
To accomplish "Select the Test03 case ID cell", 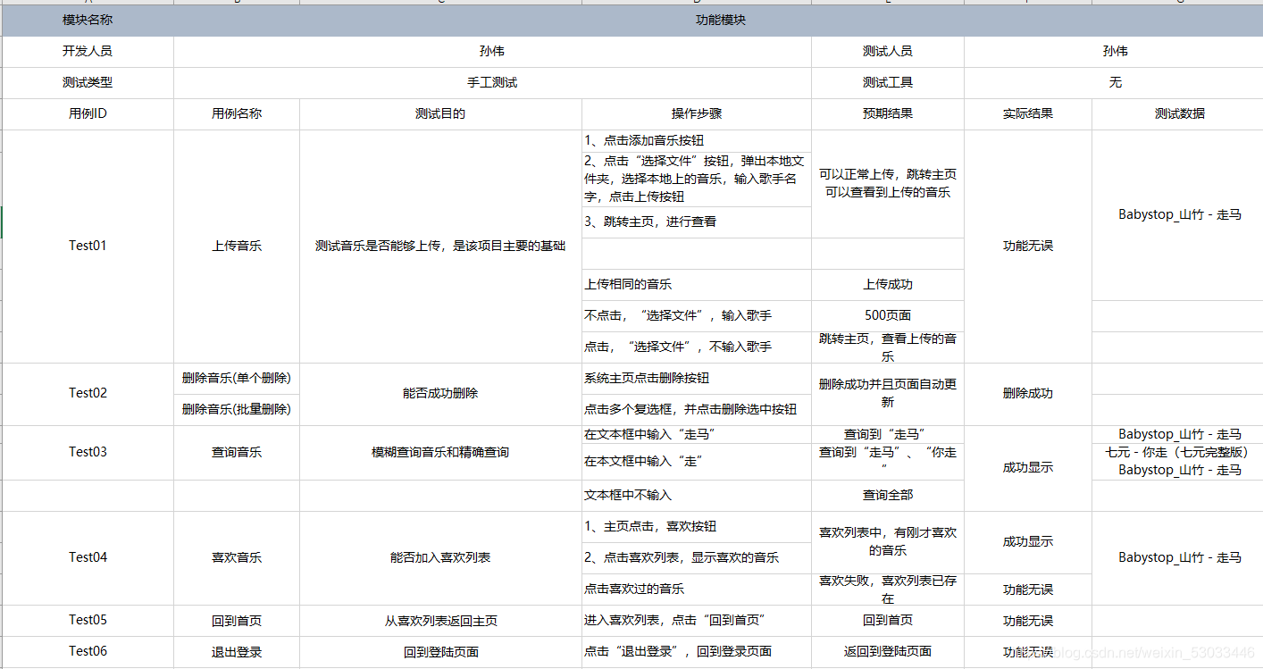I will [x=88, y=453].
